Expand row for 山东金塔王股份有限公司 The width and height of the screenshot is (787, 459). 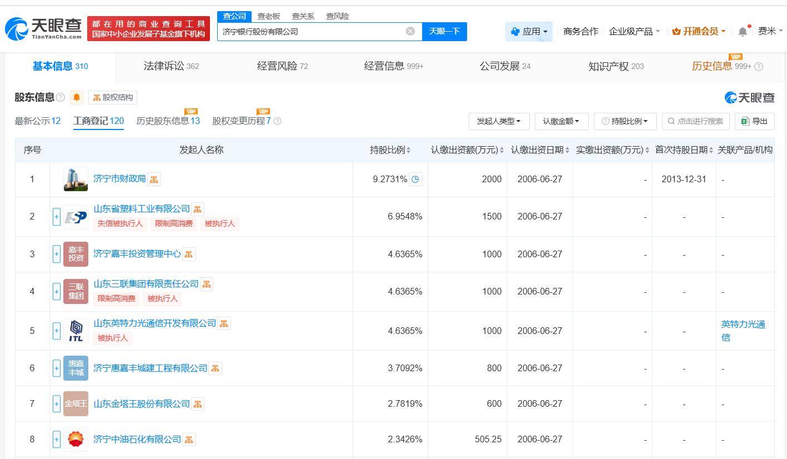click(57, 404)
